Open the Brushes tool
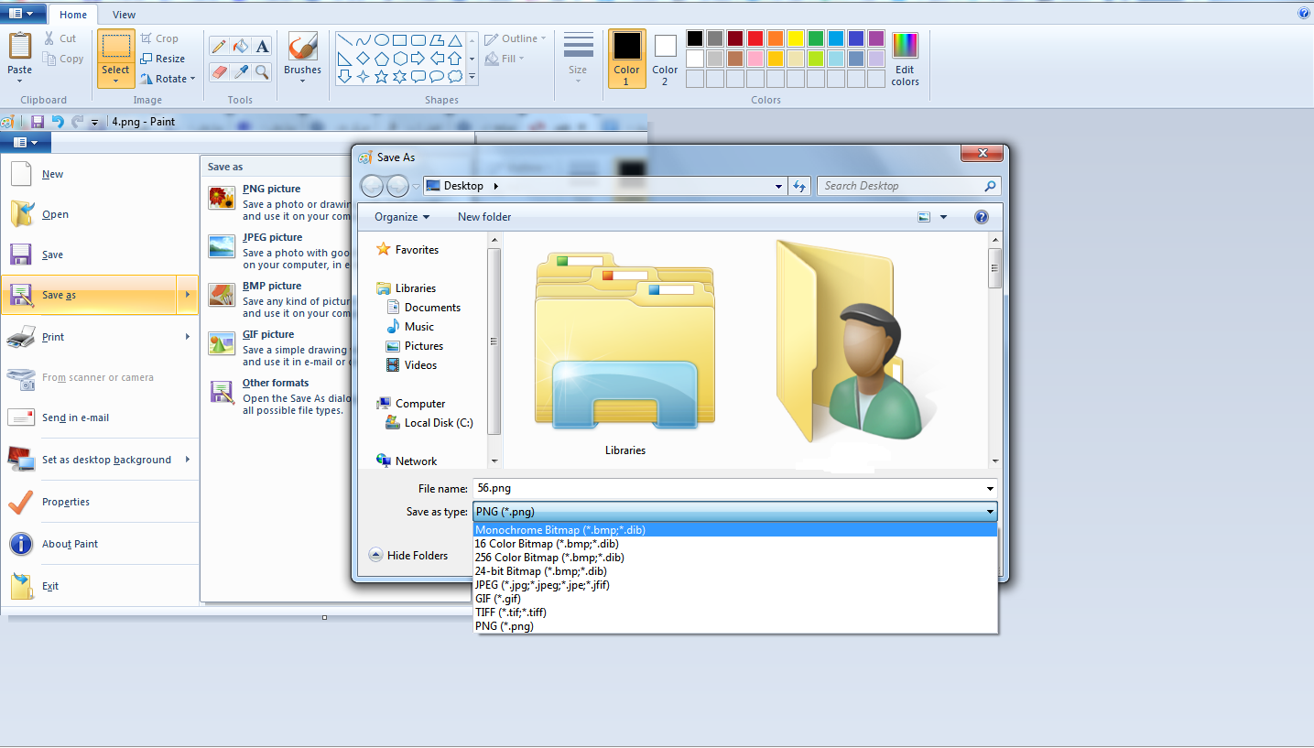1314x748 pixels. point(302,57)
